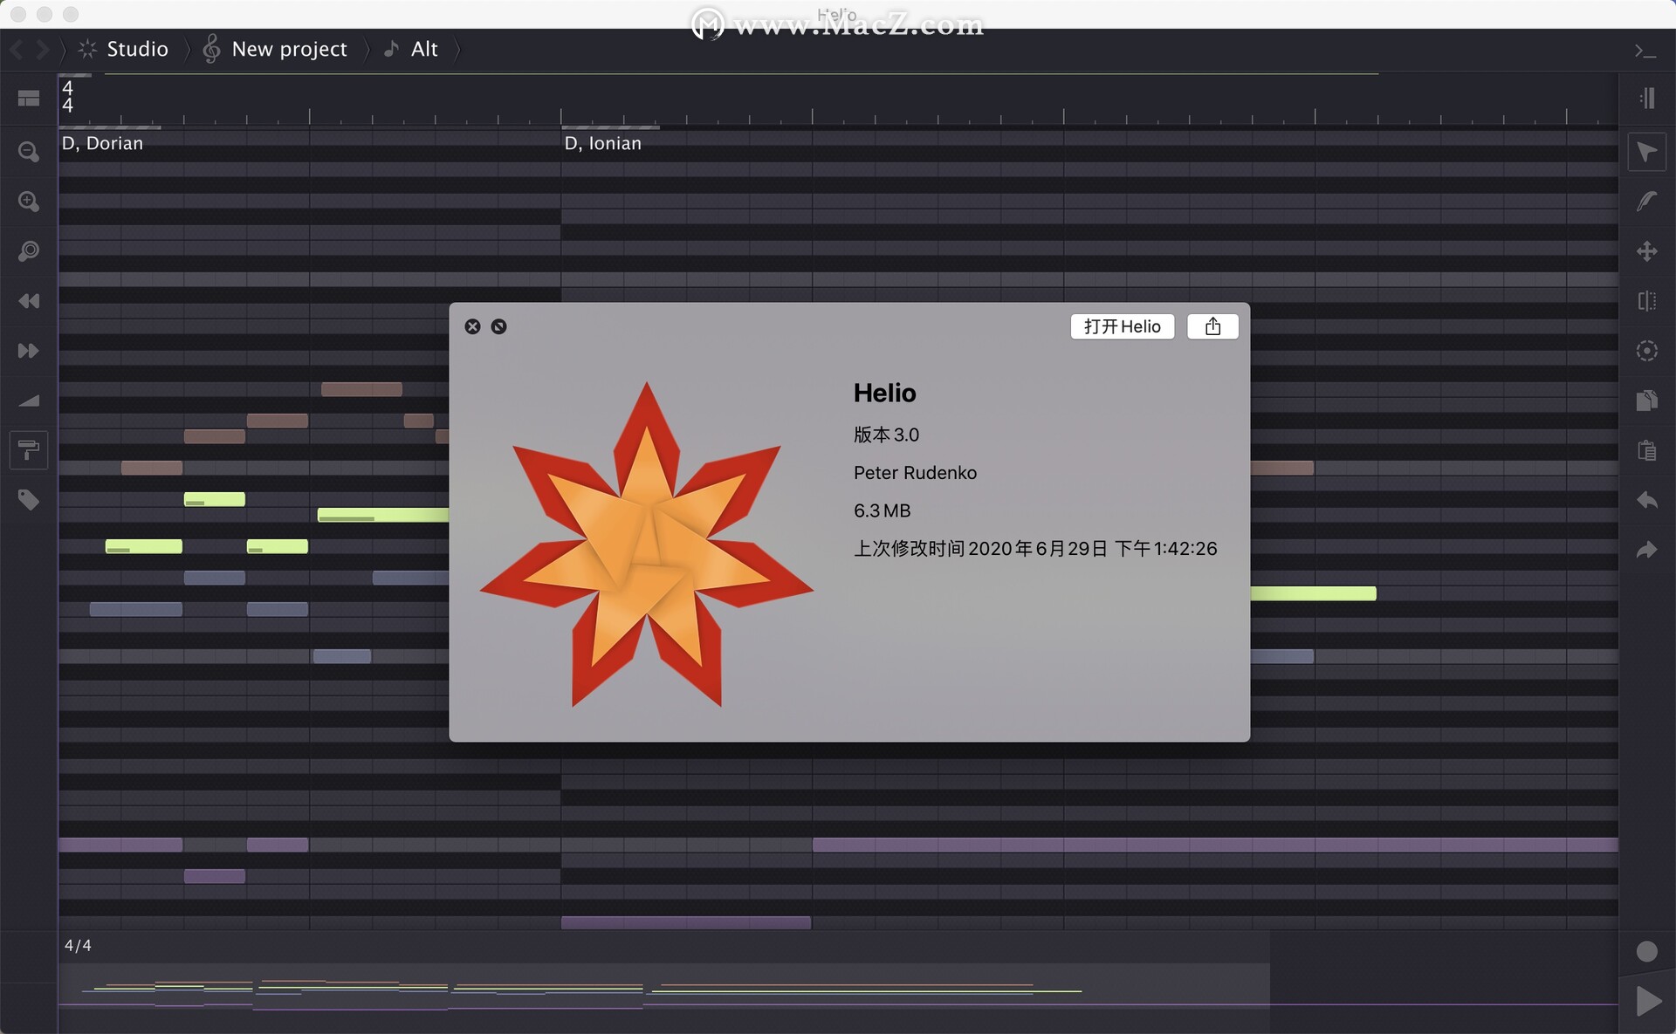Open the arpeggiator circular icon
Screen dimensions: 1676x1034
(x=1647, y=351)
